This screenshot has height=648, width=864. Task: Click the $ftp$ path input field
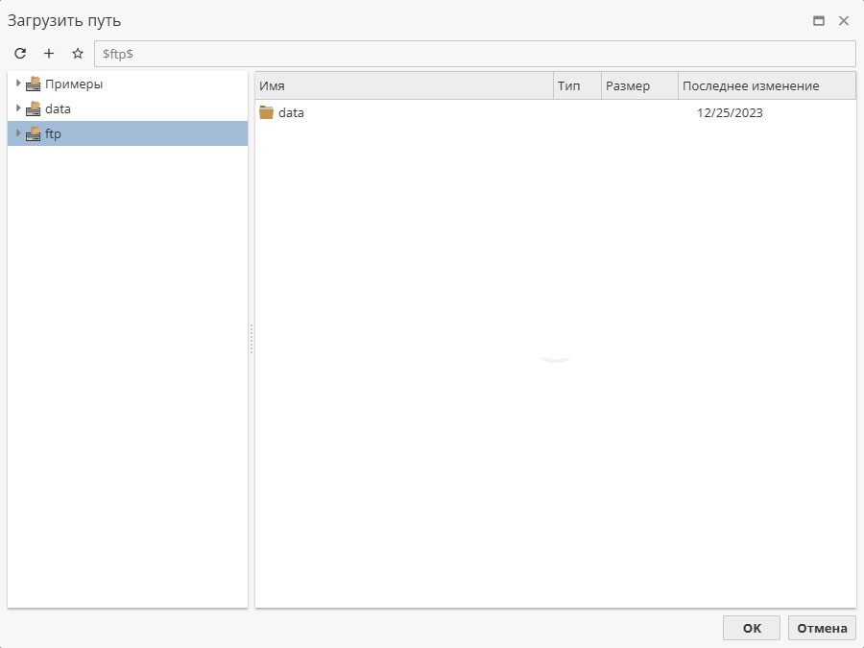384,54
